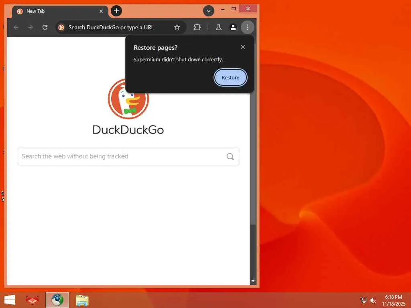This screenshot has width=411, height=308.
Task: Reload the current page
Action: tap(45, 27)
